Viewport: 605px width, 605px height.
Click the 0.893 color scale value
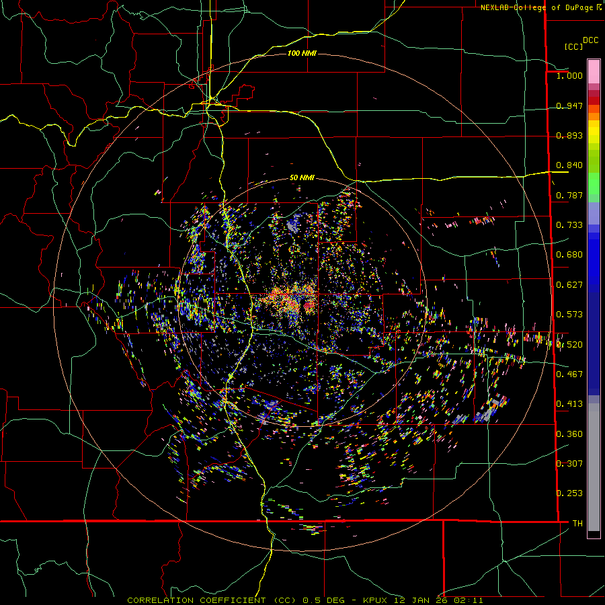569,135
